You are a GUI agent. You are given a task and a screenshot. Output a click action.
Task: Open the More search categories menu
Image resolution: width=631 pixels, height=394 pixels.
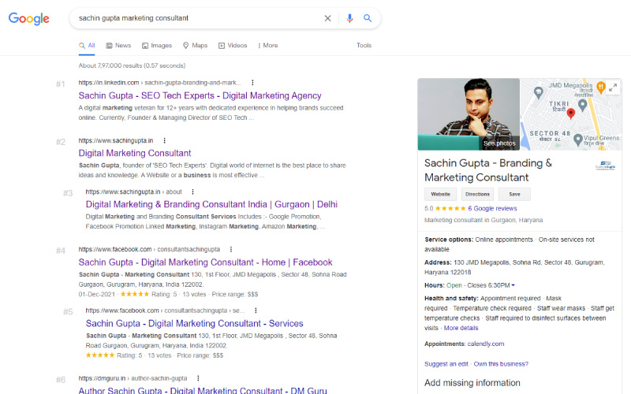pos(267,46)
